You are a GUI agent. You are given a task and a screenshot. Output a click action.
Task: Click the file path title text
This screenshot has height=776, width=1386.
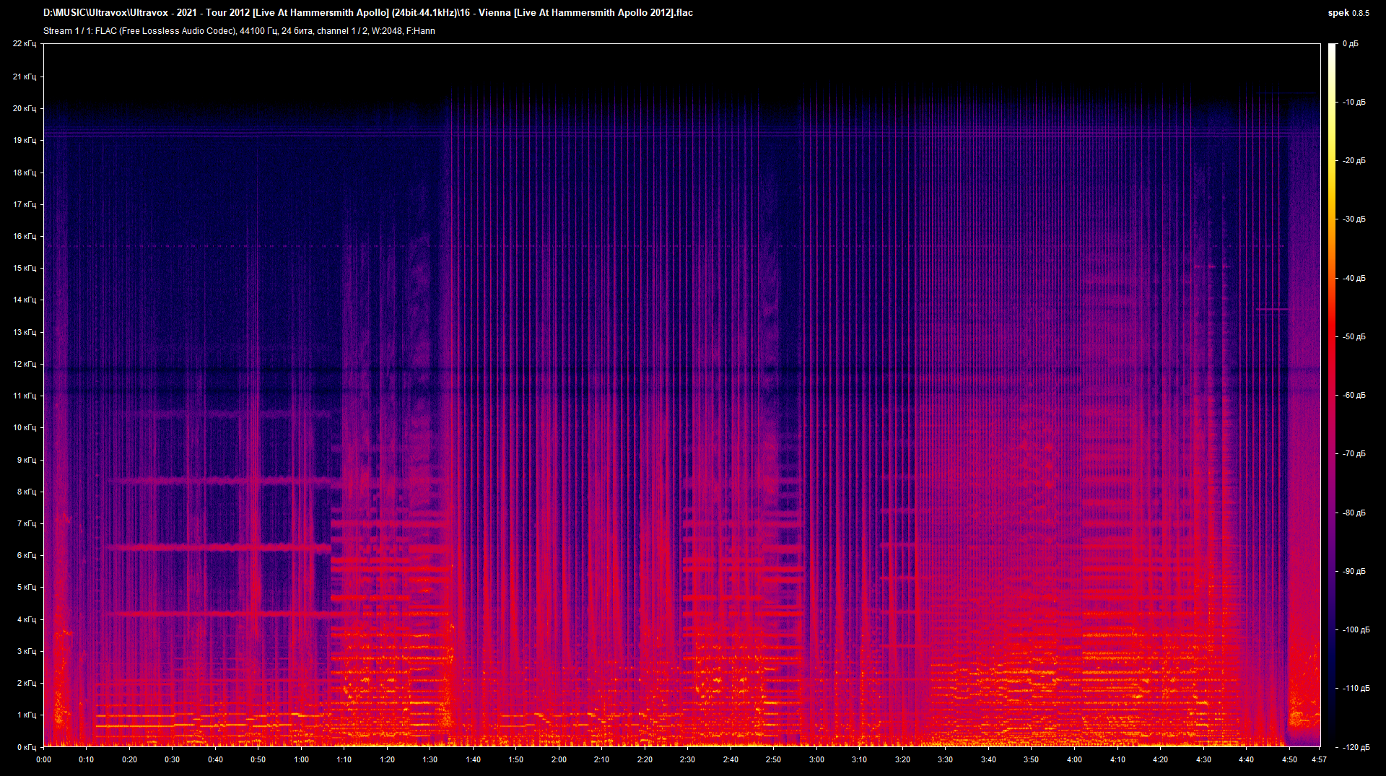[367, 13]
